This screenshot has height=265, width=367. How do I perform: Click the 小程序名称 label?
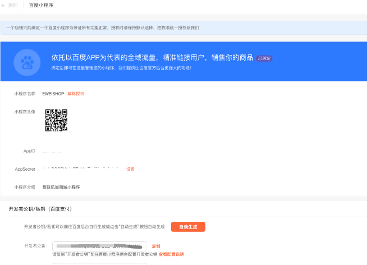point(25,94)
